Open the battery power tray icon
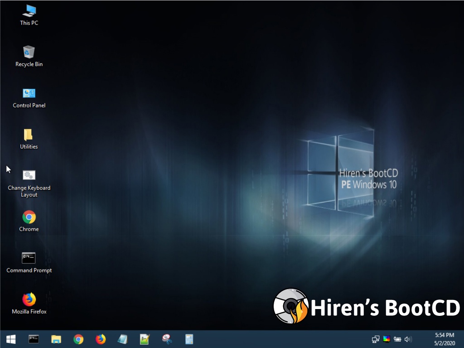Viewport: 464px width, 348px height. (x=397, y=339)
